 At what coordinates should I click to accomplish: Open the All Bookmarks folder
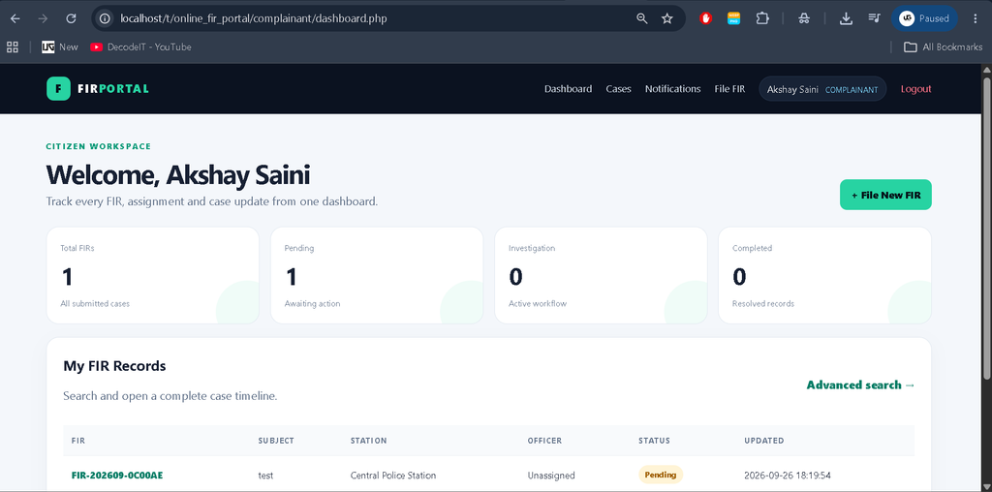[x=944, y=46]
